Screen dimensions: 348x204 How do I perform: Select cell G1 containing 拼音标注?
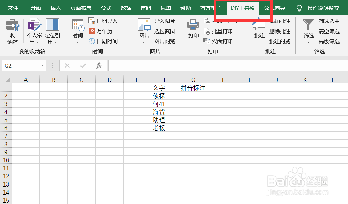(193, 88)
